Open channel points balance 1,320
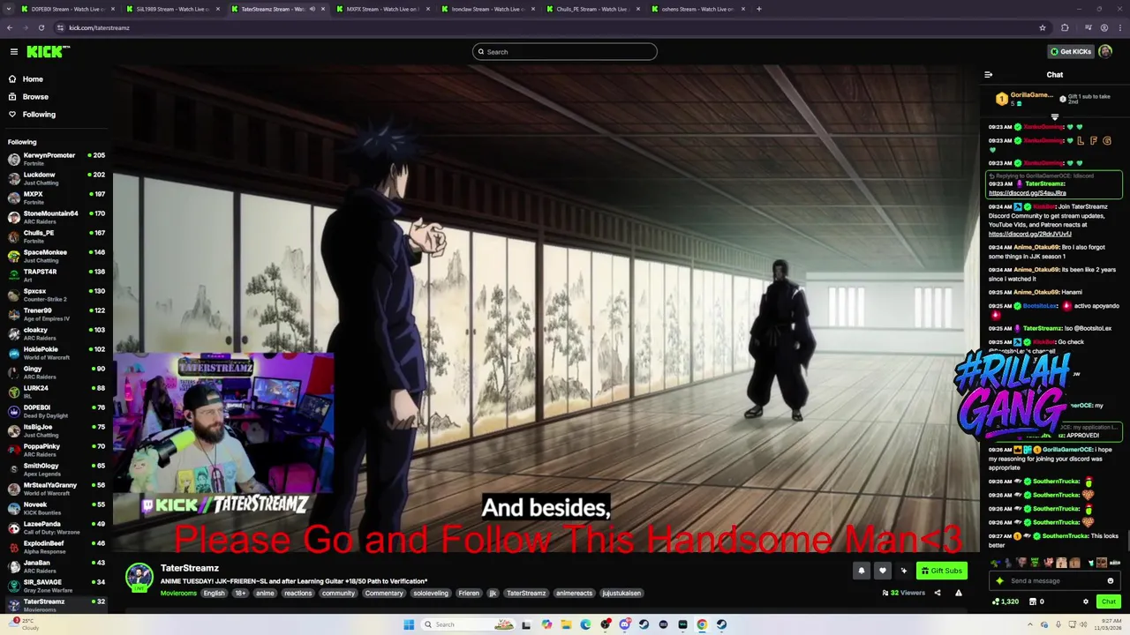 (1006, 601)
